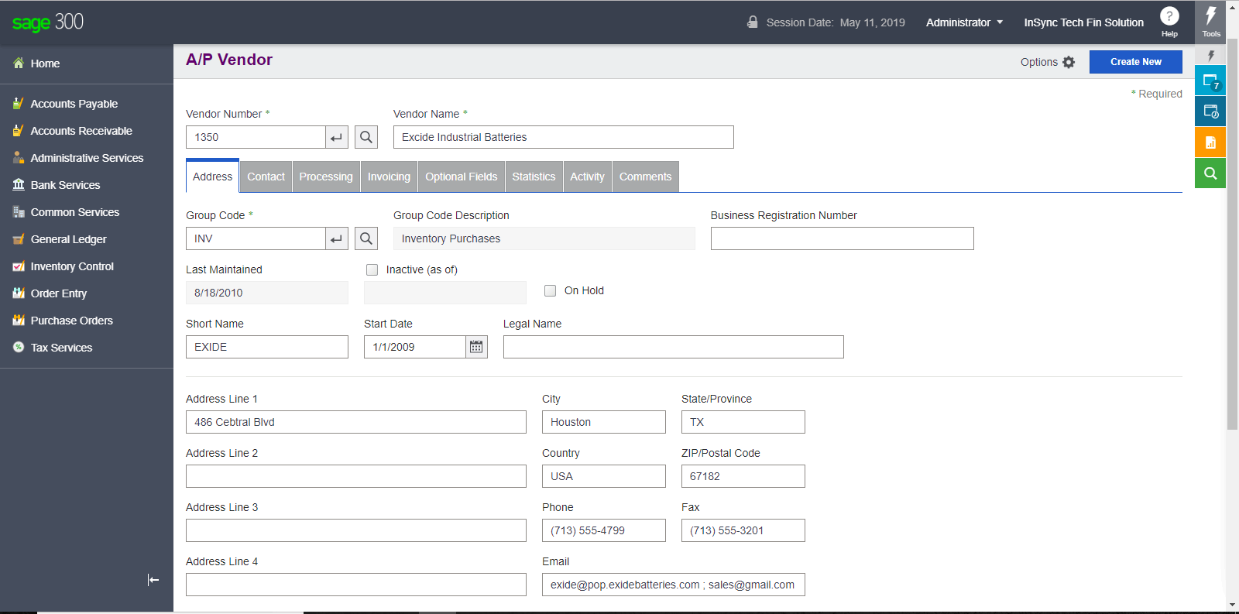This screenshot has width=1239, height=614.
Task: Open the Help icon
Action: click(1169, 21)
